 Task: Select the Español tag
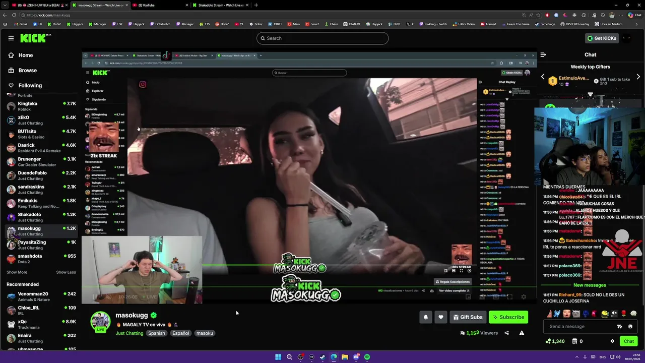point(180,333)
